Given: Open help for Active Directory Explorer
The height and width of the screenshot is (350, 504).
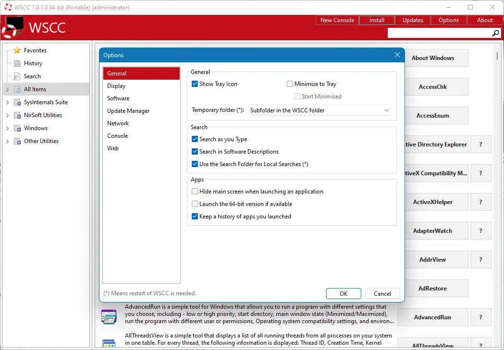Looking at the screenshot, I should (481, 145).
